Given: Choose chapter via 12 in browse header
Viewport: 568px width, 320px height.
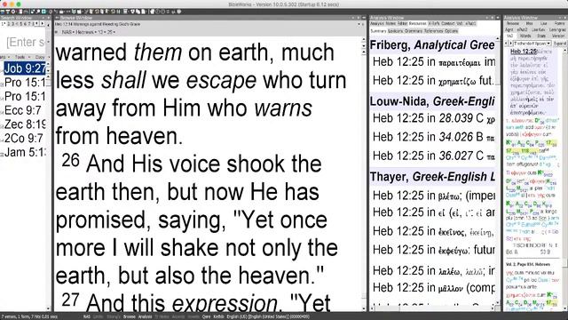Looking at the screenshot, I should click(x=101, y=32).
